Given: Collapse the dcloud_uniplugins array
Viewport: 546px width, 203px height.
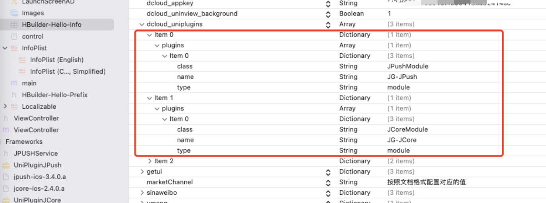Looking at the screenshot, I should pyautogui.click(x=142, y=24).
